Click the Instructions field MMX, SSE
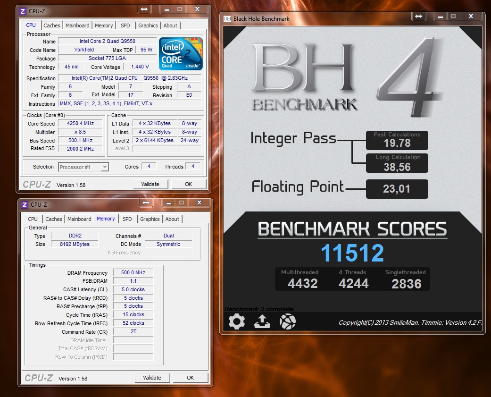Screen dimensions: 491x397 pos(130,103)
